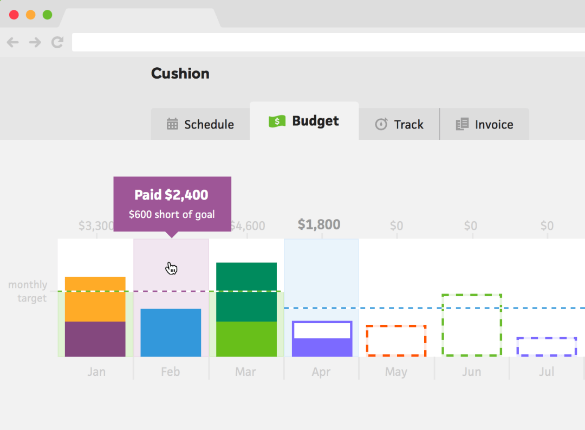Click the $0 total above May

click(x=396, y=226)
